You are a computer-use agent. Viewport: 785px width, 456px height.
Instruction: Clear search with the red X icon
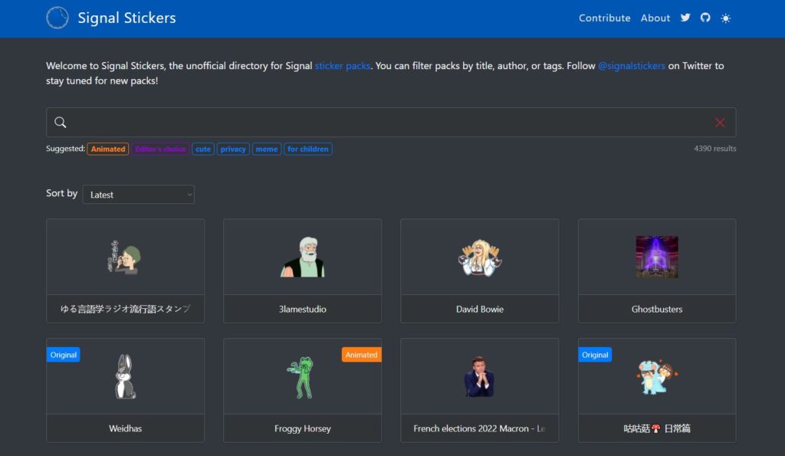[x=720, y=123]
